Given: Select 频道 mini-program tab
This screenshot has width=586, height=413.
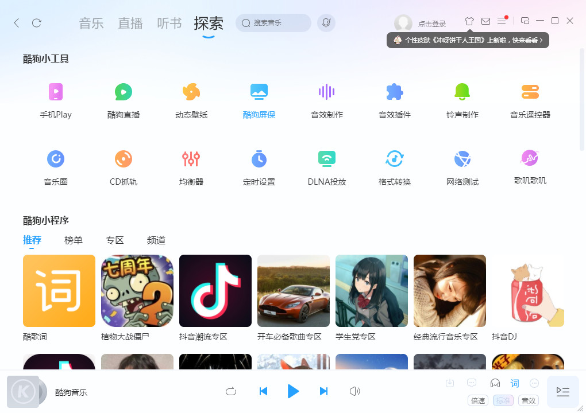Looking at the screenshot, I should coord(156,240).
